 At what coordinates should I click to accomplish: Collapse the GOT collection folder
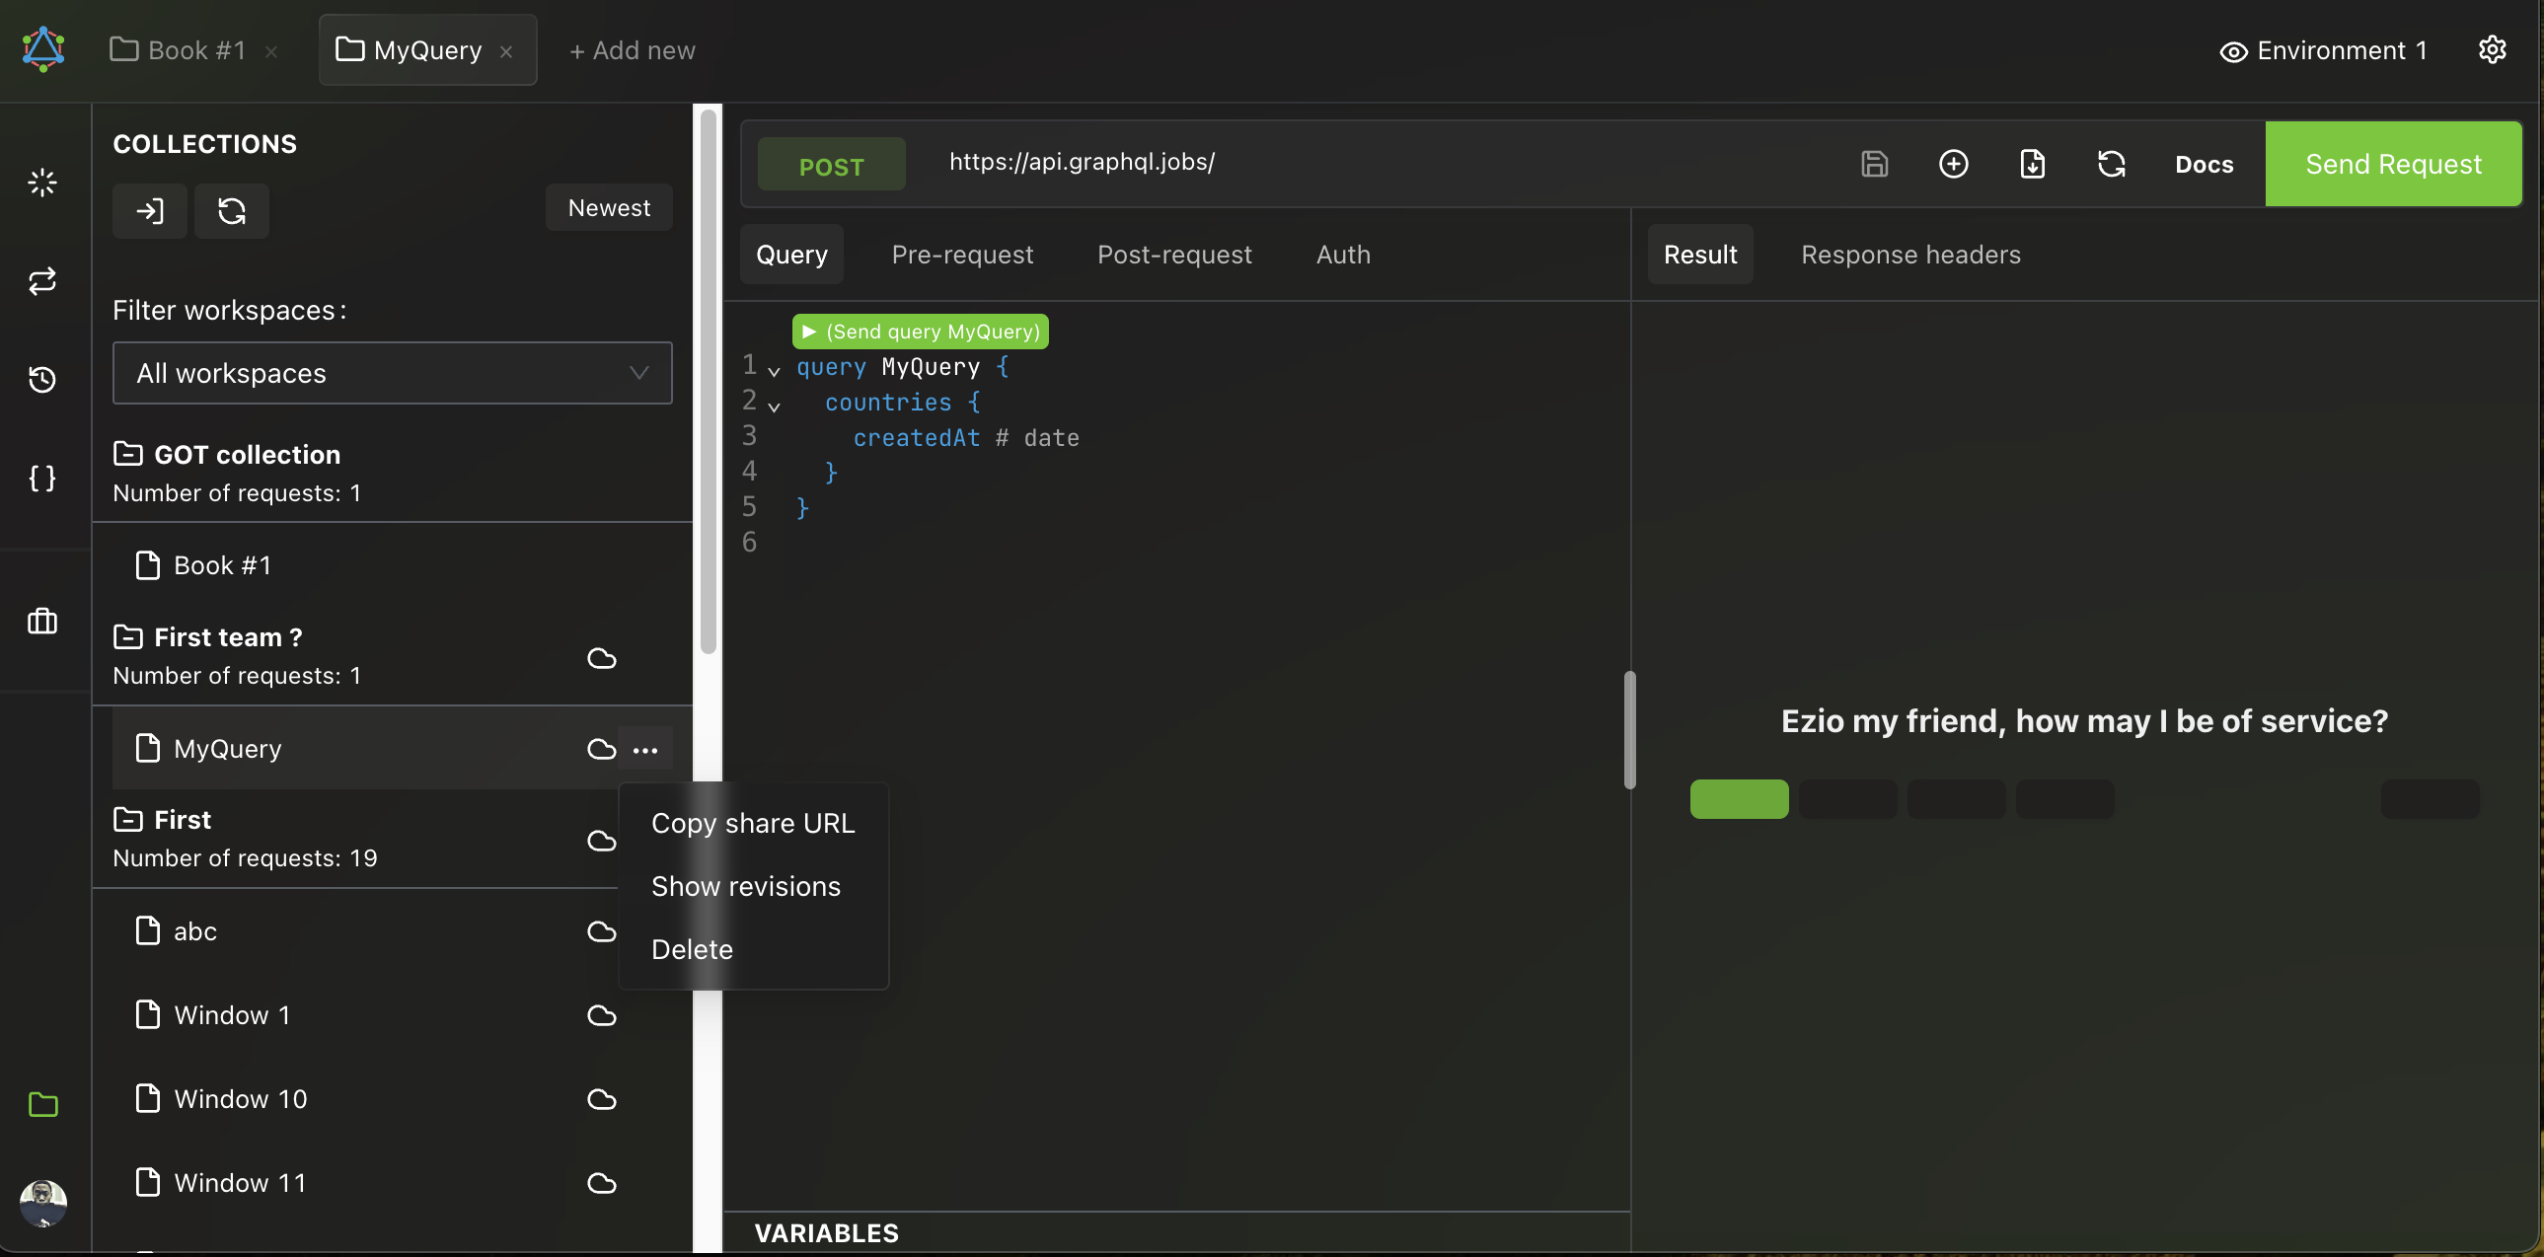click(127, 454)
